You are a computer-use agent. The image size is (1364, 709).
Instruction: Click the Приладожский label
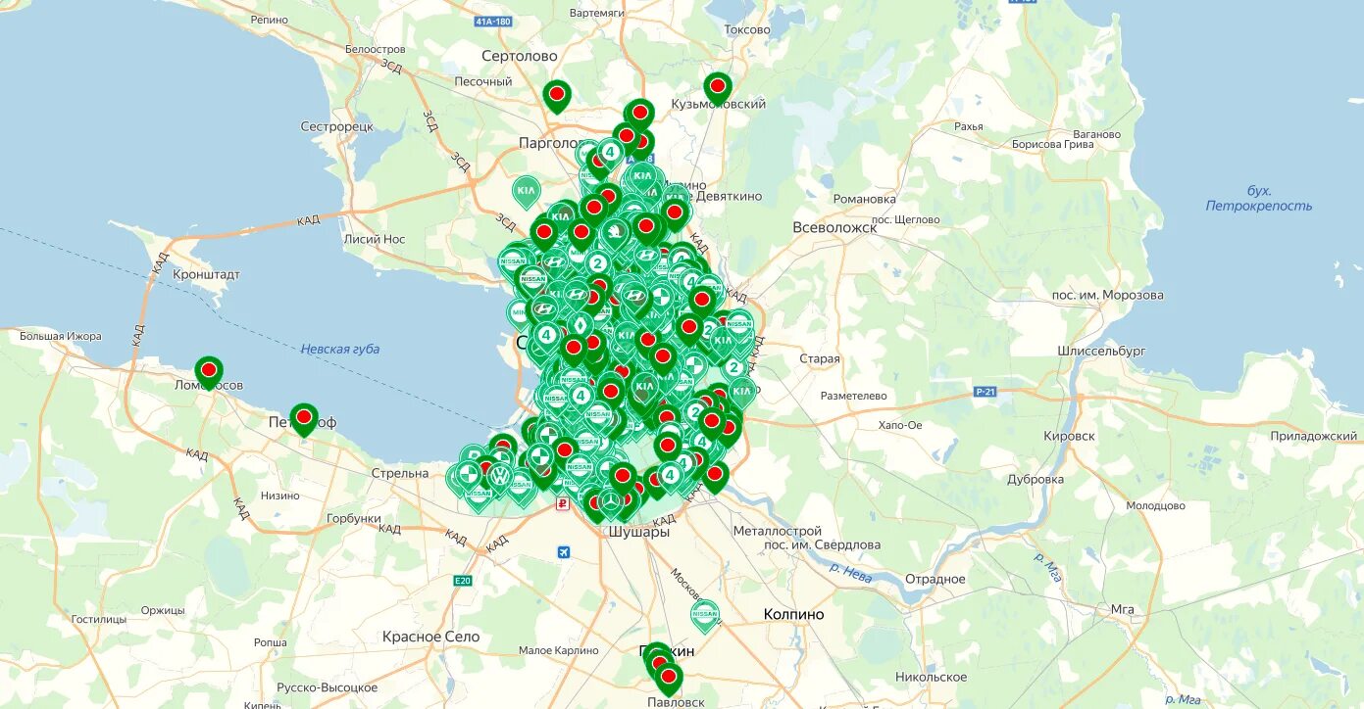pyautogui.click(x=1313, y=436)
